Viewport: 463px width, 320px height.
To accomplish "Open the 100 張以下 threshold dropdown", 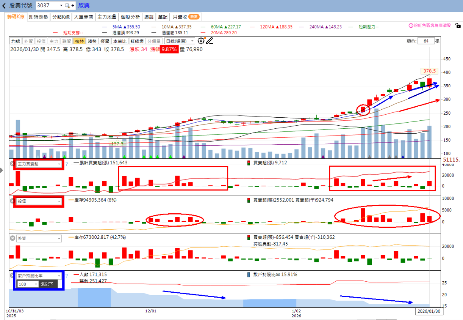I will [27, 284].
